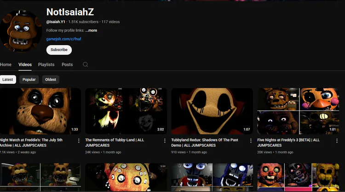Play the Tubbyland Redux smiling face thumbnail

coord(212,111)
